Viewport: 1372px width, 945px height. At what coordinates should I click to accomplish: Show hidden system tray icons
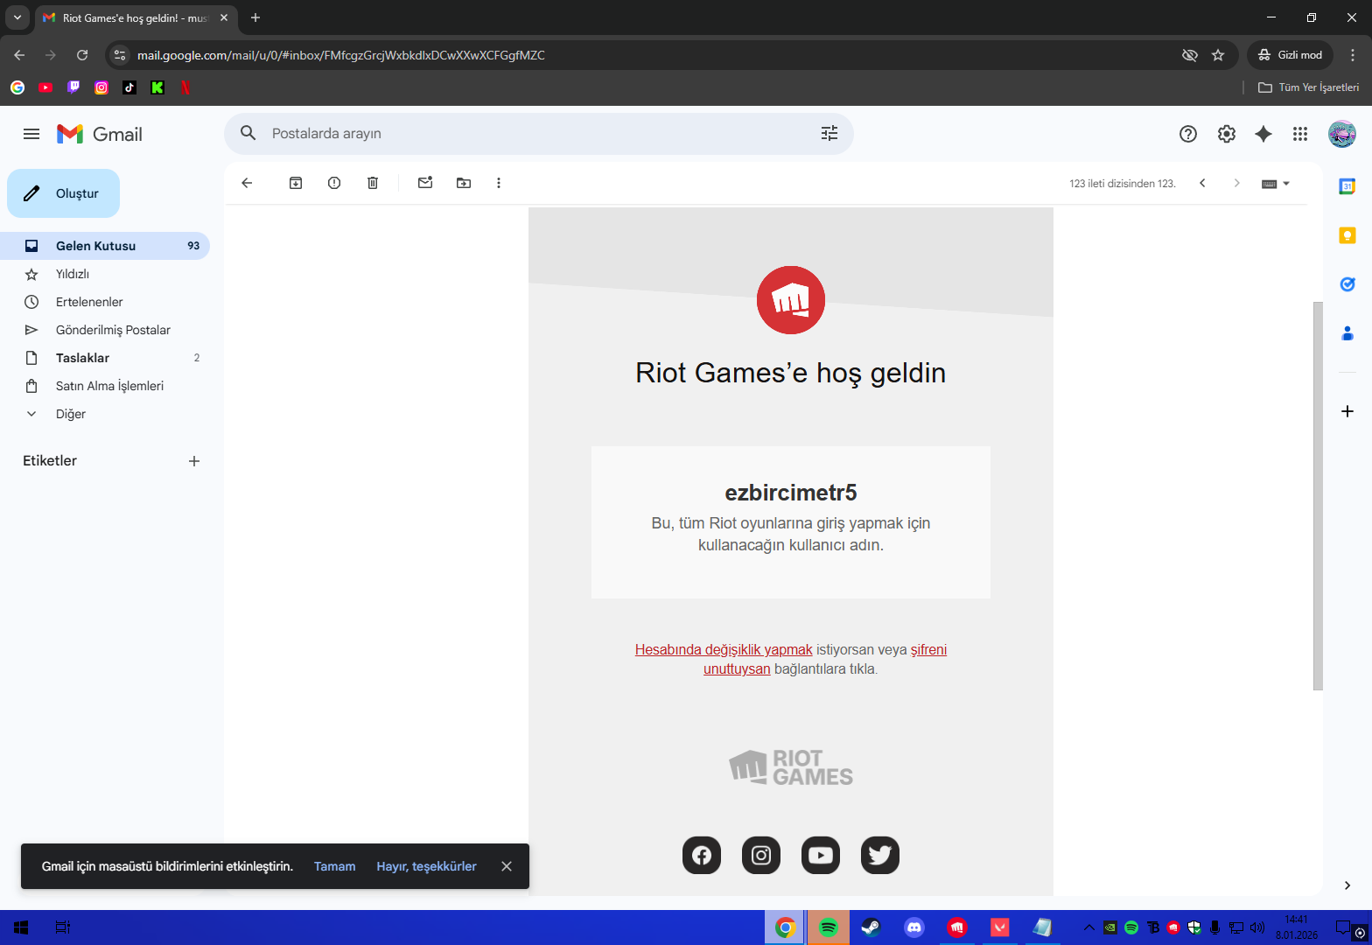1089,927
